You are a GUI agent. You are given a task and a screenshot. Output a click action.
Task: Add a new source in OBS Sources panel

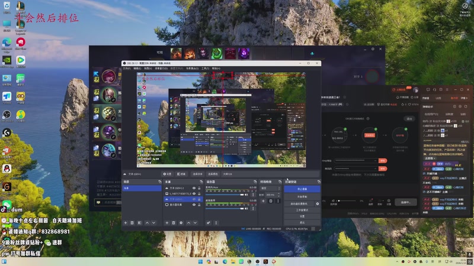pos(166,223)
